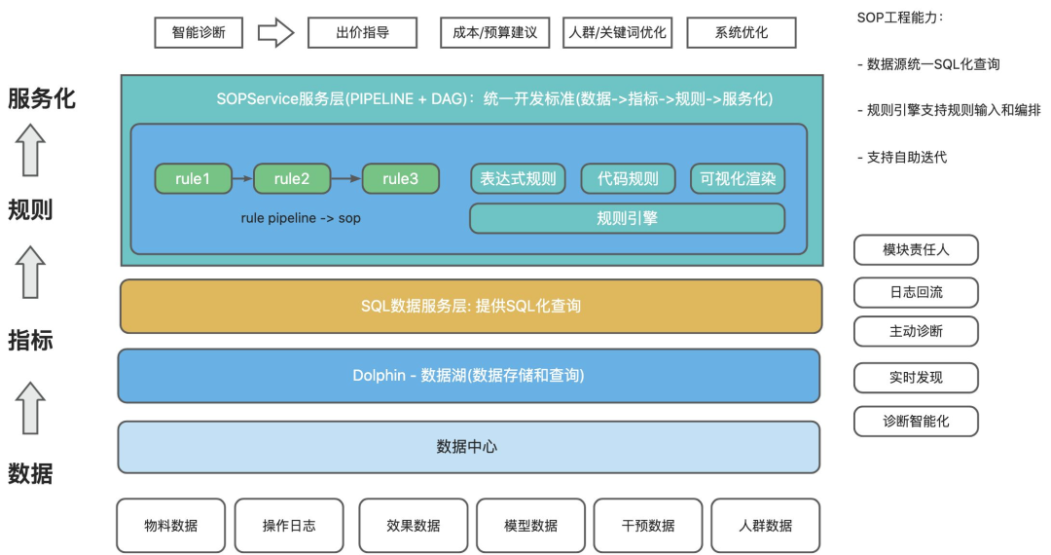Click the 服务化 stage label
Viewport: 1051px width, 555px height.
coord(42,98)
